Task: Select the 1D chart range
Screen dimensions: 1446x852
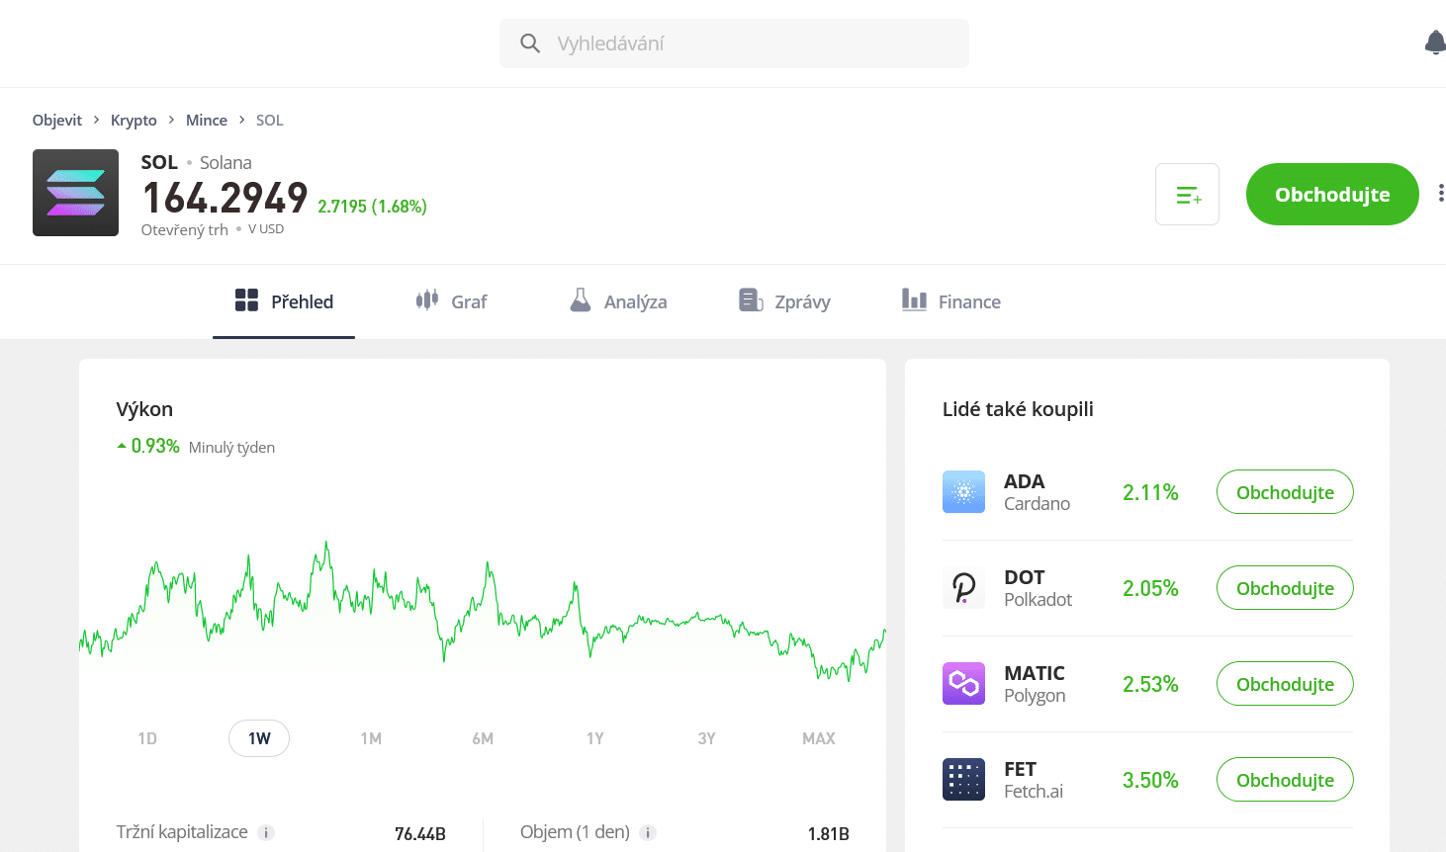Action: 147,738
